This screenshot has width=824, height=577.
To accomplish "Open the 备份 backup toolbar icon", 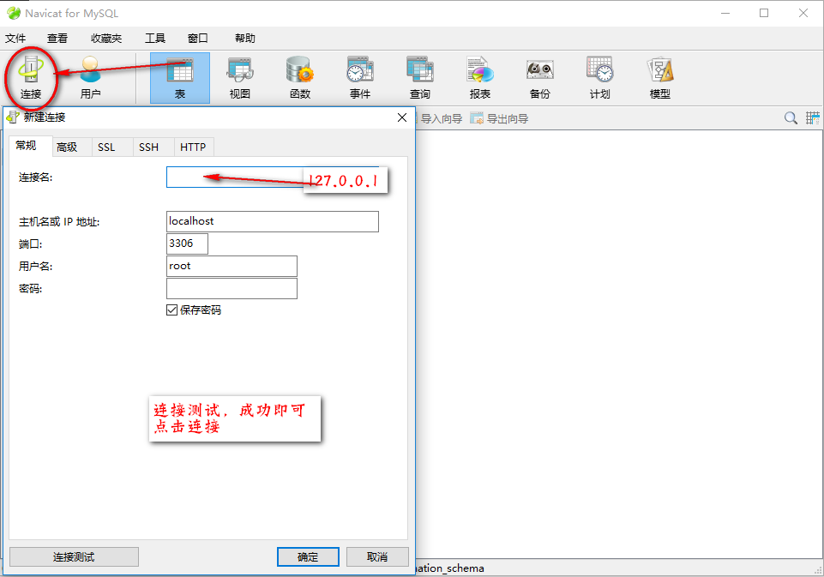I will (x=539, y=78).
